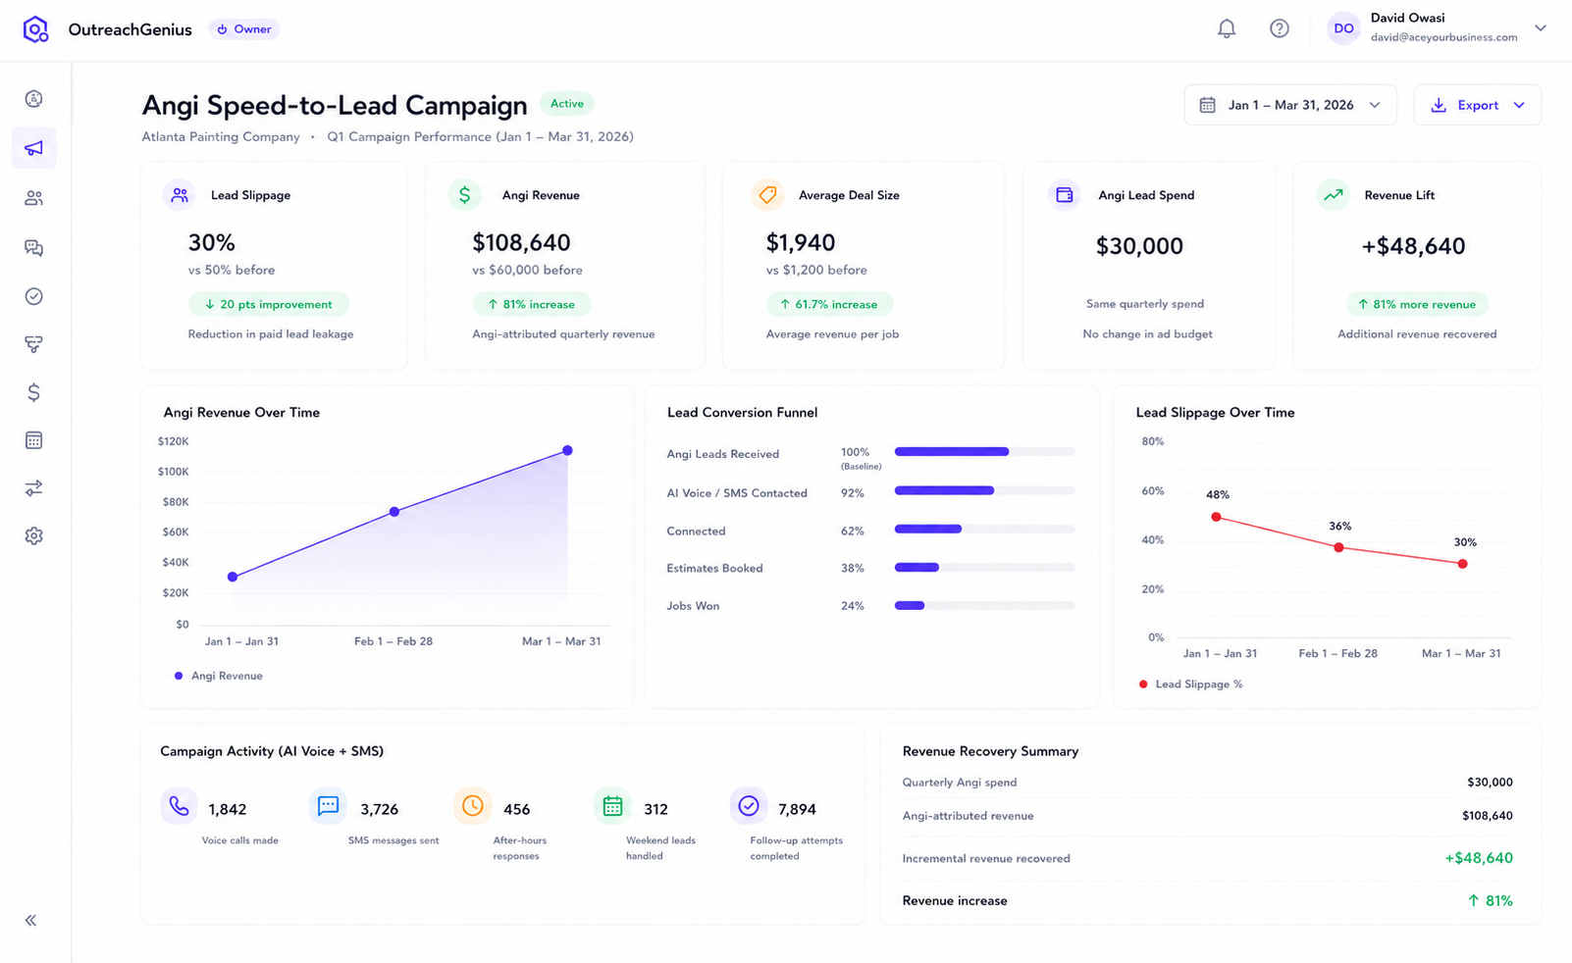Click the Active status badge
This screenshot has height=963, width=1572.
coord(567,104)
